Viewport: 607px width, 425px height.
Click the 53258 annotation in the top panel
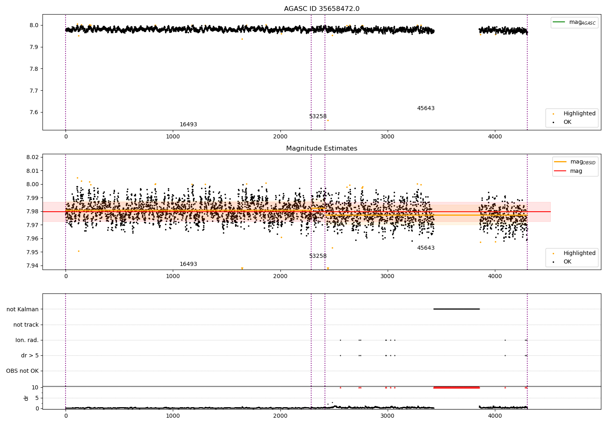pos(318,117)
